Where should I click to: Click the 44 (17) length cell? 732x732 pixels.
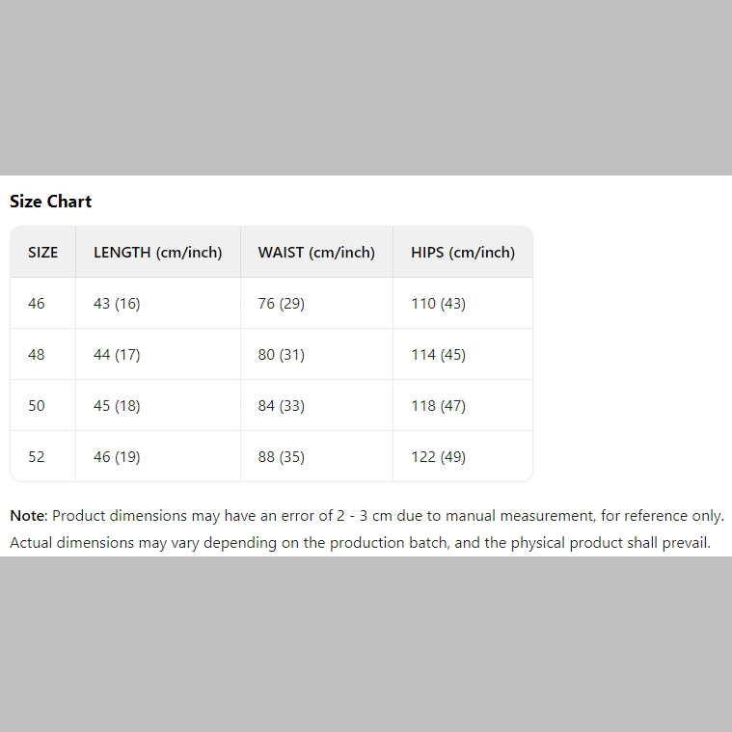(x=117, y=355)
